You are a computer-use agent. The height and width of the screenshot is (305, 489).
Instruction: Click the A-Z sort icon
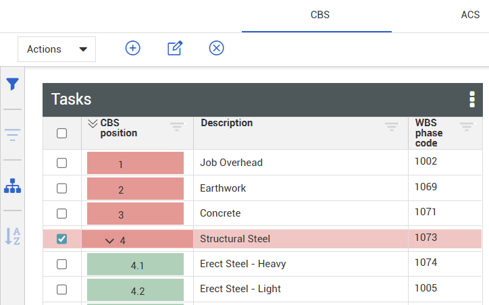12,236
